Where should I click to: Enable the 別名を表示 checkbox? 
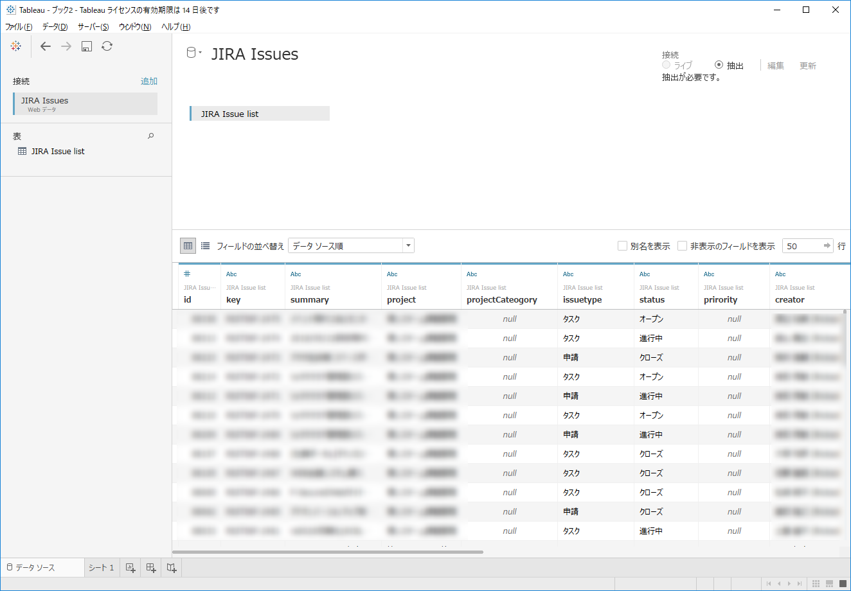622,245
